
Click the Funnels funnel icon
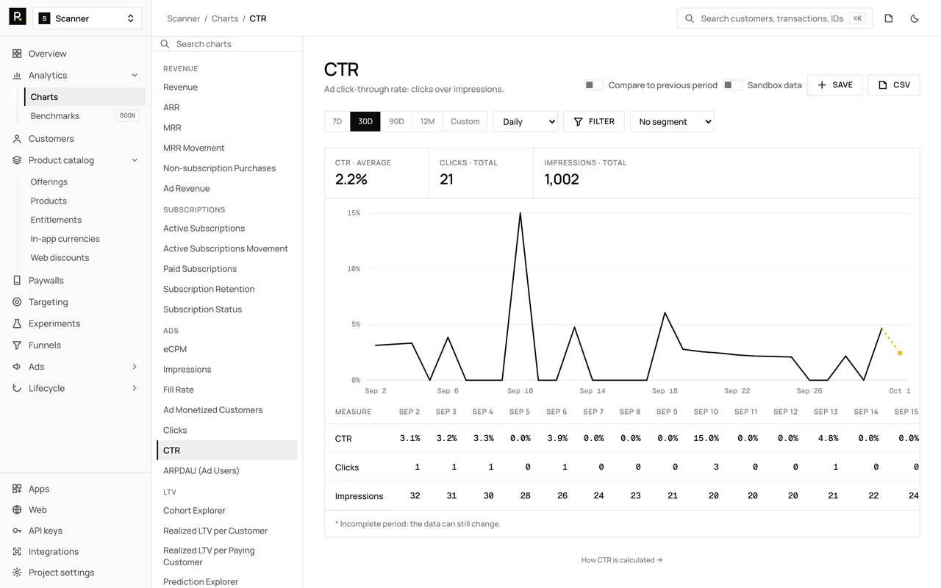coord(17,345)
